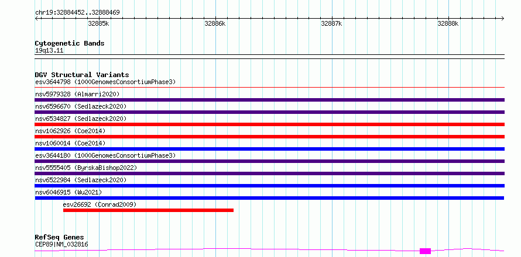Click the blue bar under nsv6046915
The image size is (521, 257).
pyautogui.click(x=269, y=198)
